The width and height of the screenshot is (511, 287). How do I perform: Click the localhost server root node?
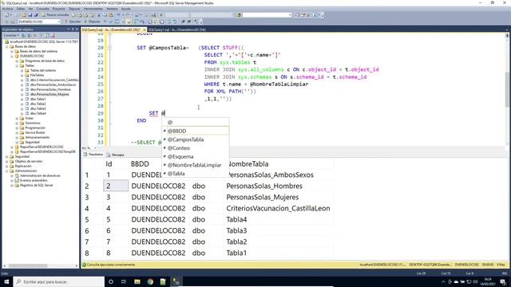tap(44, 41)
